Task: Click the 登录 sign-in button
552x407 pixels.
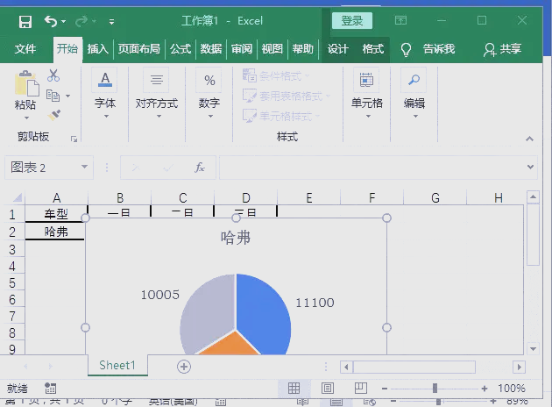Action: [352, 21]
